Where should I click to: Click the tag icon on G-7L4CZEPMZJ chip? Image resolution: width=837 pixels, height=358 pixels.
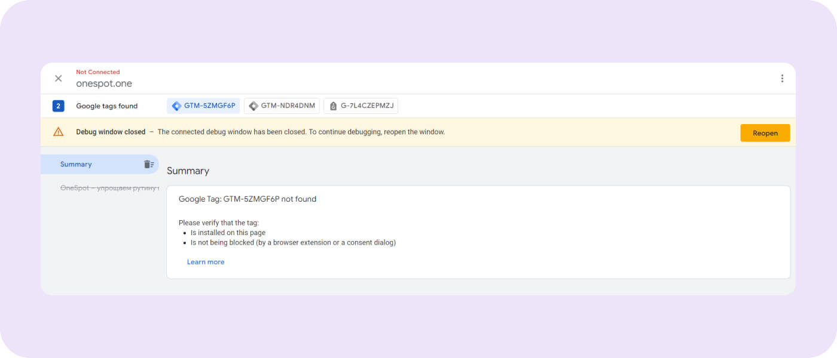tap(334, 106)
